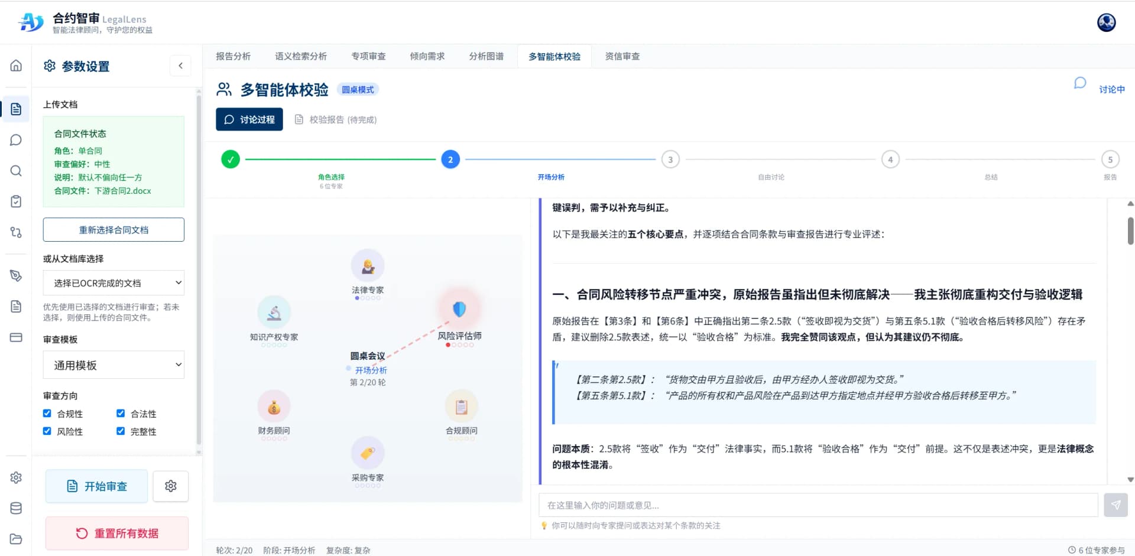Click the 讨论中 status bubble icon

tap(1080, 83)
